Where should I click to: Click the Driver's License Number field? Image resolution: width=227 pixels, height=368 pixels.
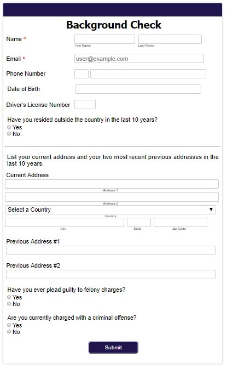pos(85,105)
